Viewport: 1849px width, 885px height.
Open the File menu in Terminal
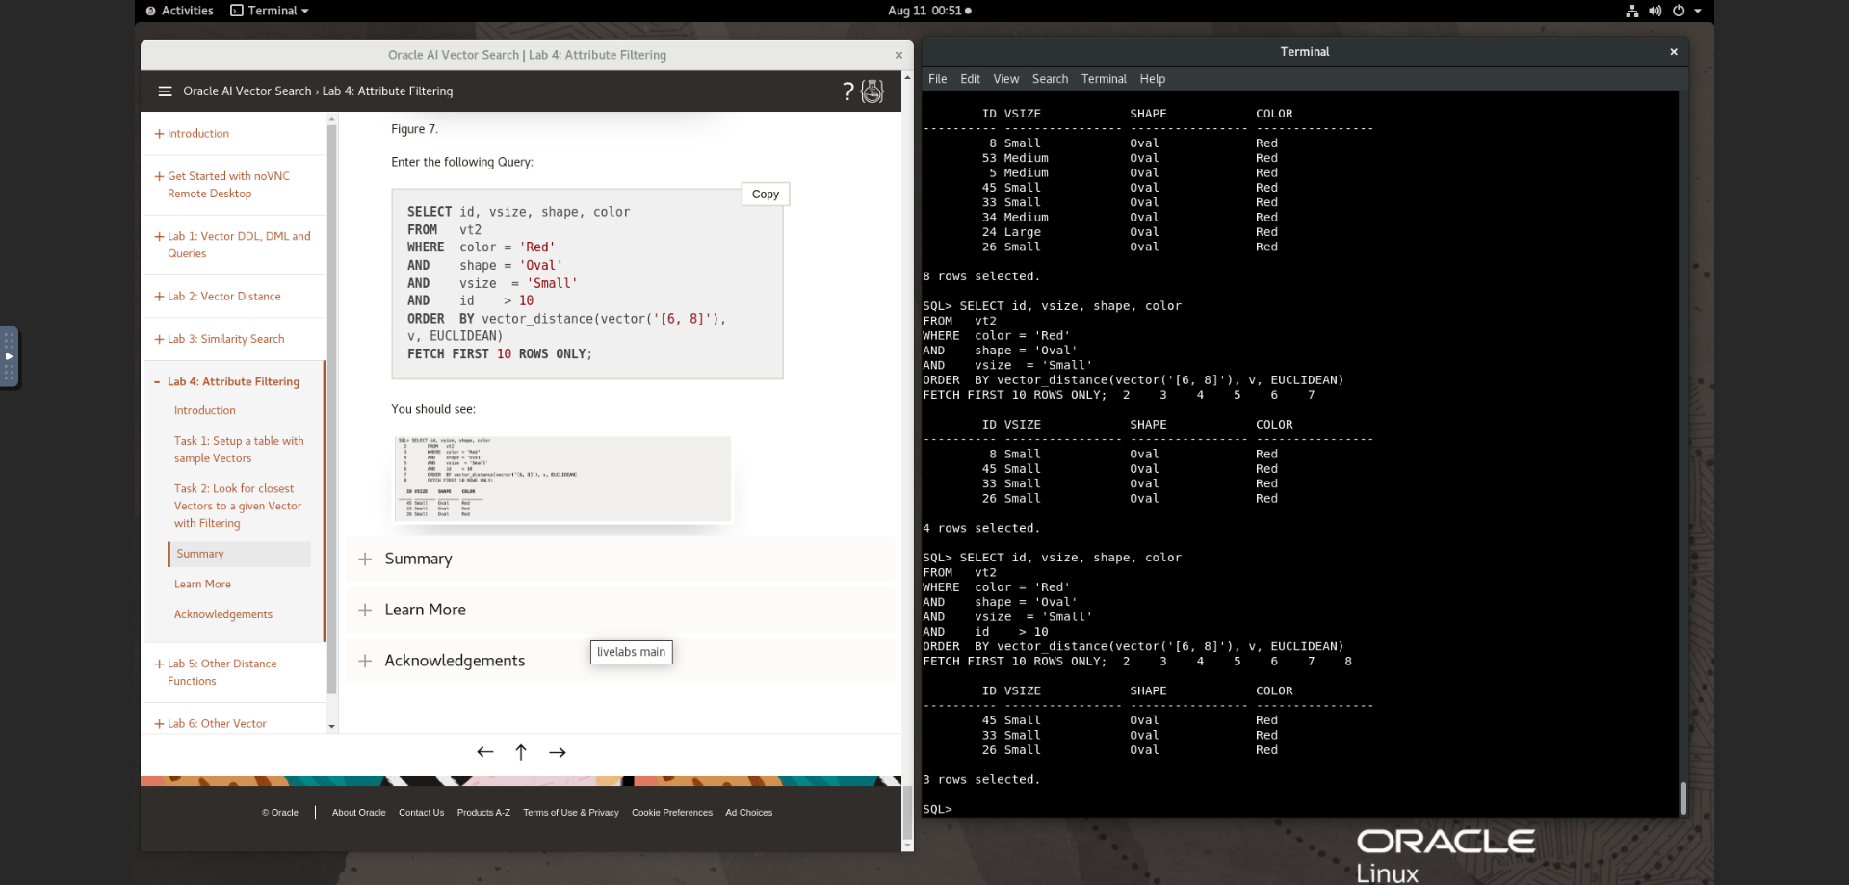pos(937,79)
